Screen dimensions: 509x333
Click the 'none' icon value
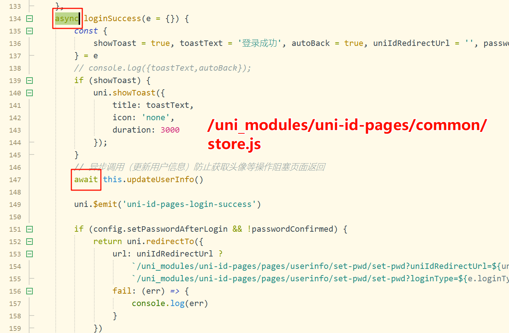pos(155,118)
